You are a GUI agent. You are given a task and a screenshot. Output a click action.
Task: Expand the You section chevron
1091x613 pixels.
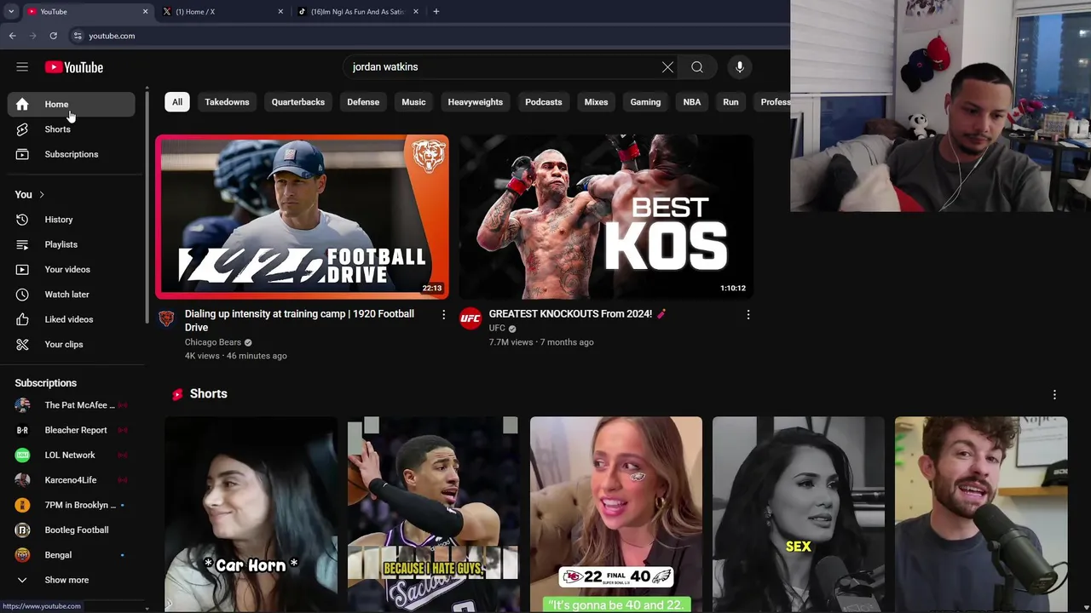[x=41, y=195]
